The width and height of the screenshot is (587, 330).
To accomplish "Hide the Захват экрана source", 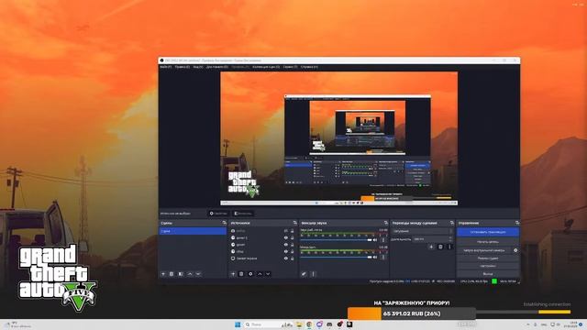I will 285,258.
